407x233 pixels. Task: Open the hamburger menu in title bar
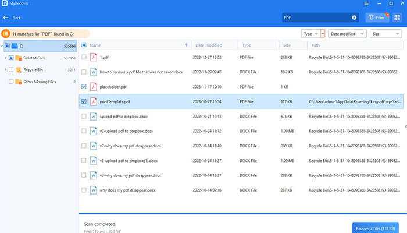coord(366,3)
